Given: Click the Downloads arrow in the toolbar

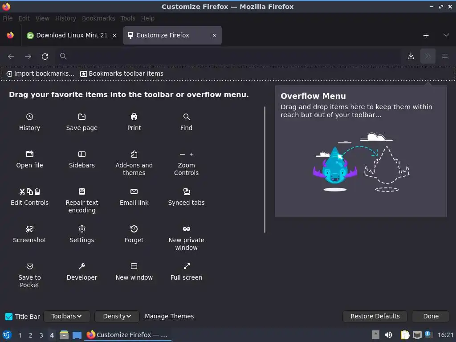Looking at the screenshot, I should pyautogui.click(x=411, y=56).
